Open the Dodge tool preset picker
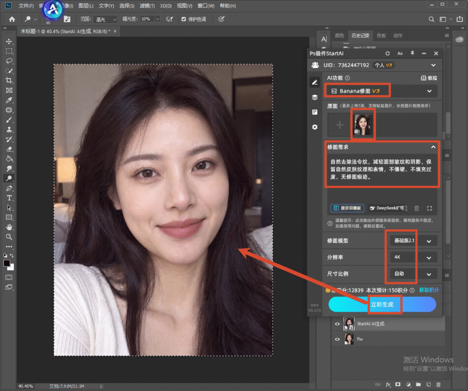The width and height of the screenshot is (468, 391). [30, 19]
